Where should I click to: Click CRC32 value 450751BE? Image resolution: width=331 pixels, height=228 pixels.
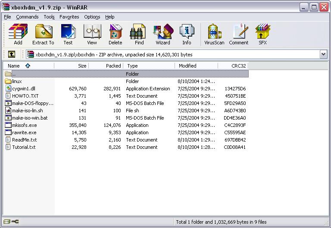235,96
